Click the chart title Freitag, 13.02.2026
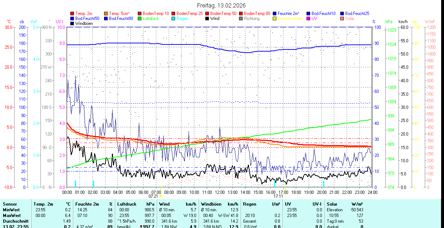Viewport: 444px width, 228px height. pos(221,6)
